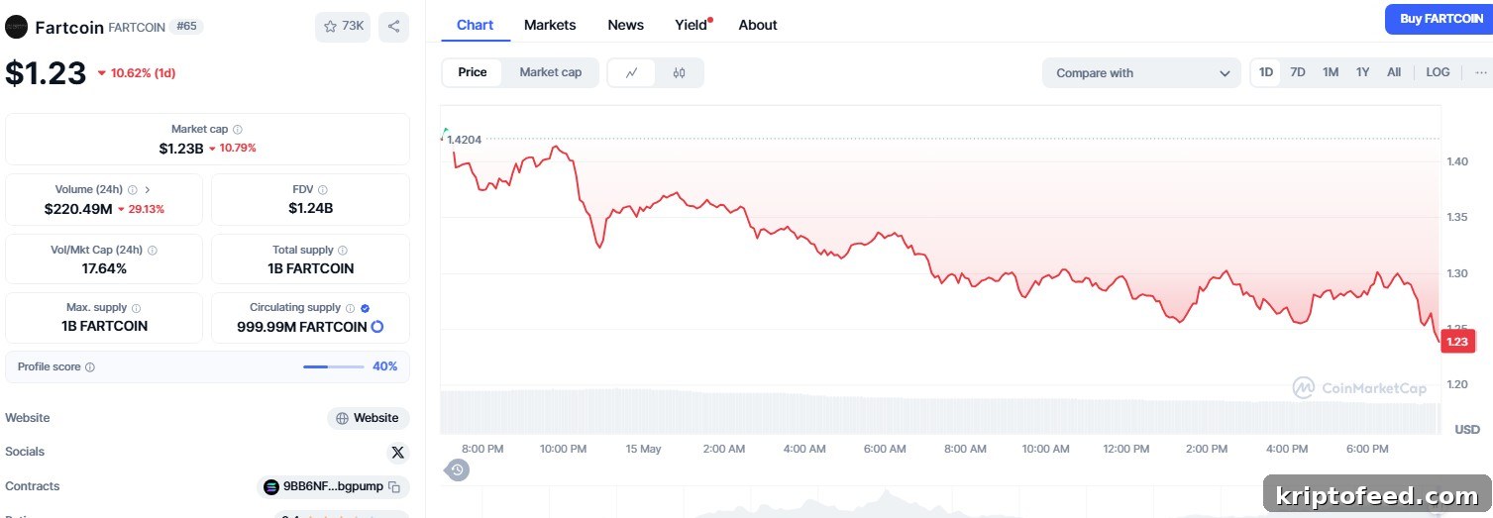Select All time range
The height and width of the screenshot is (518, 1493).
1394,72
